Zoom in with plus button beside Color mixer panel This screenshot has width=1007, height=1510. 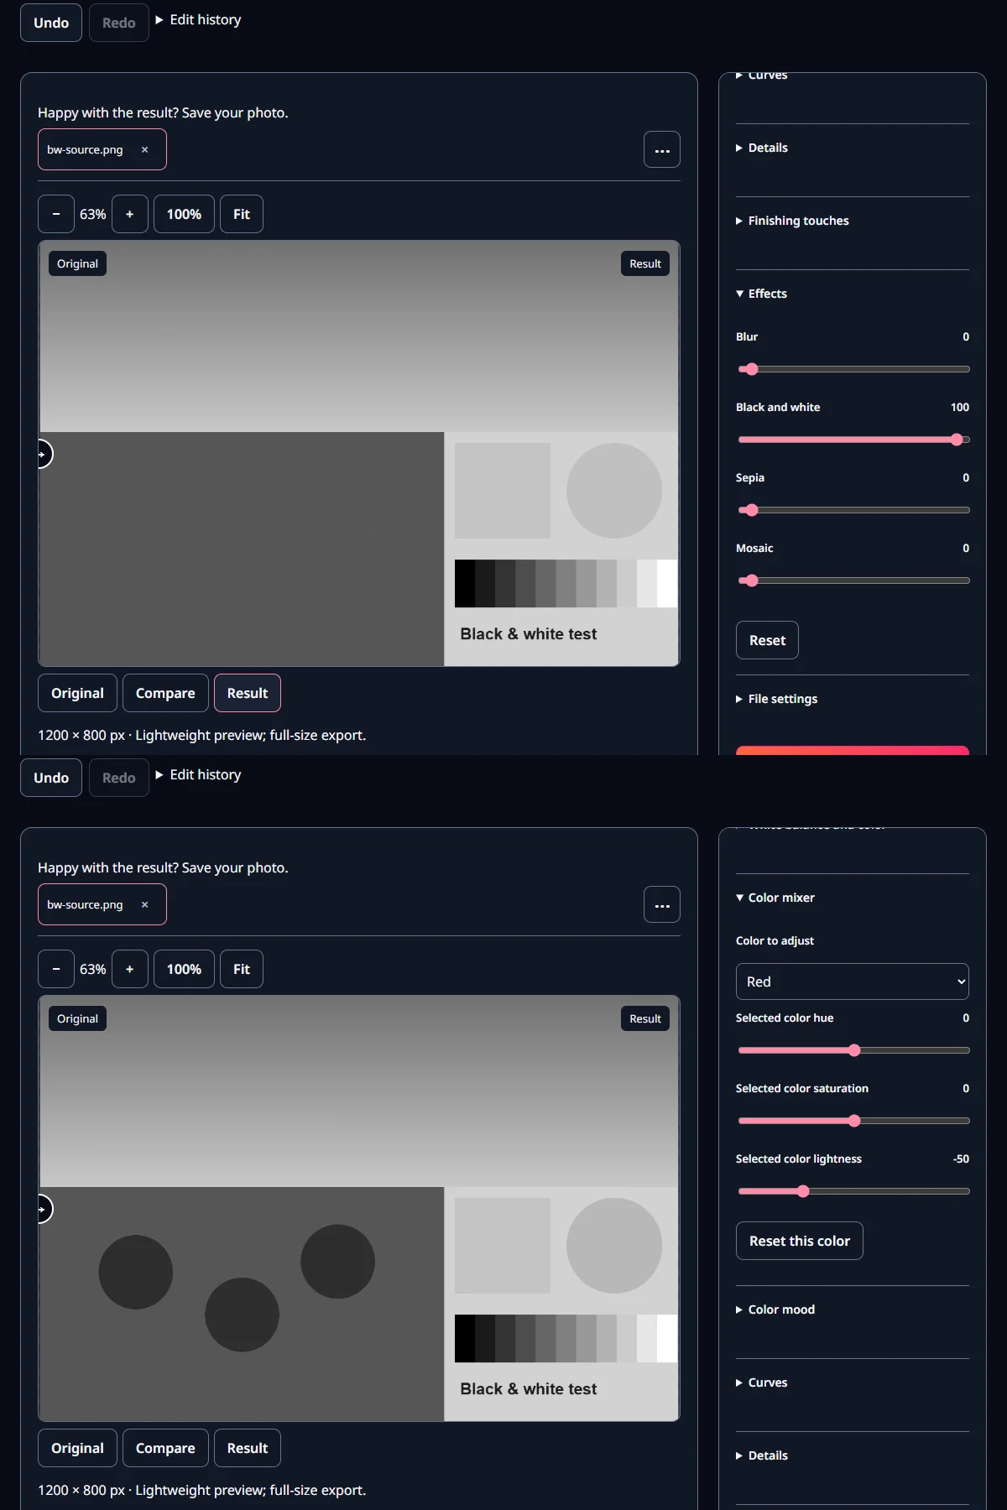[130, 969]
